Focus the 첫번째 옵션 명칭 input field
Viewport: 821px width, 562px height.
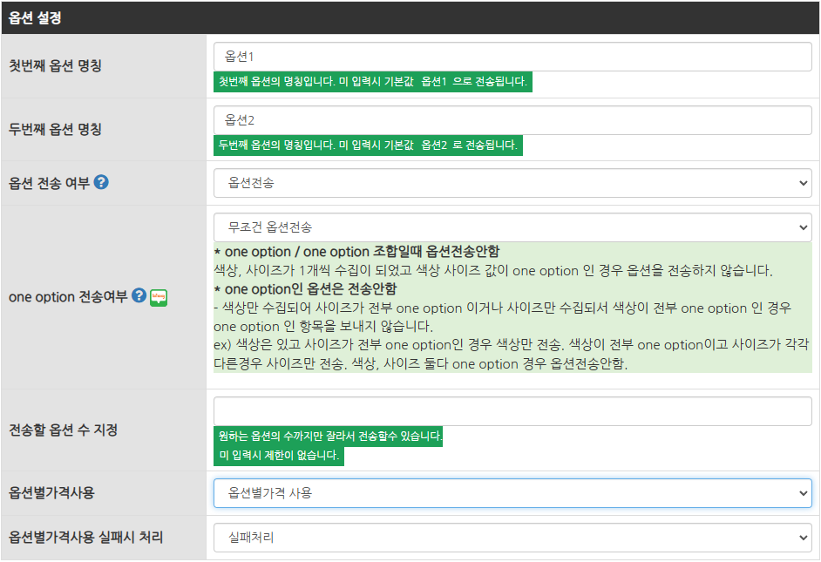(512, 57)
